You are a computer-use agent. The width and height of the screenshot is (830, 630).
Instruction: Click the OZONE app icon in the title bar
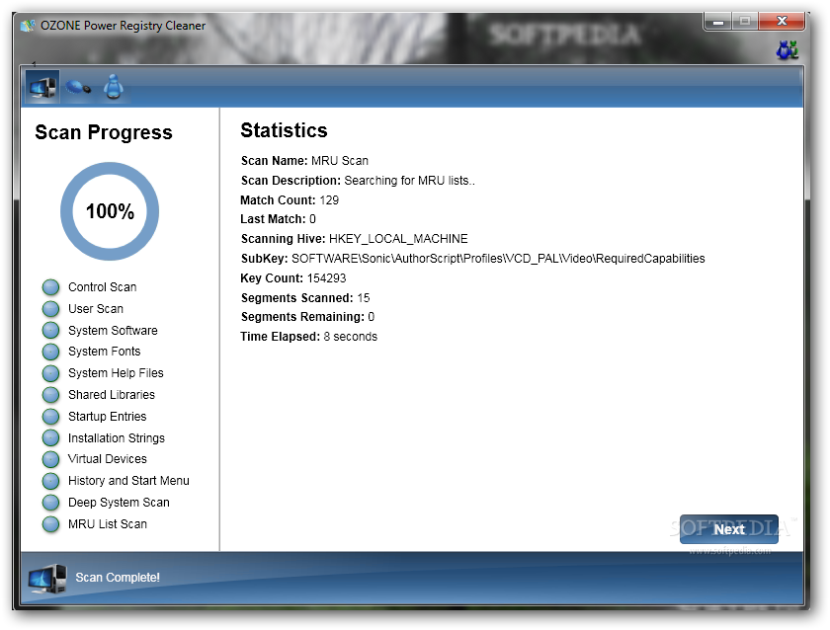pos(28,26)
